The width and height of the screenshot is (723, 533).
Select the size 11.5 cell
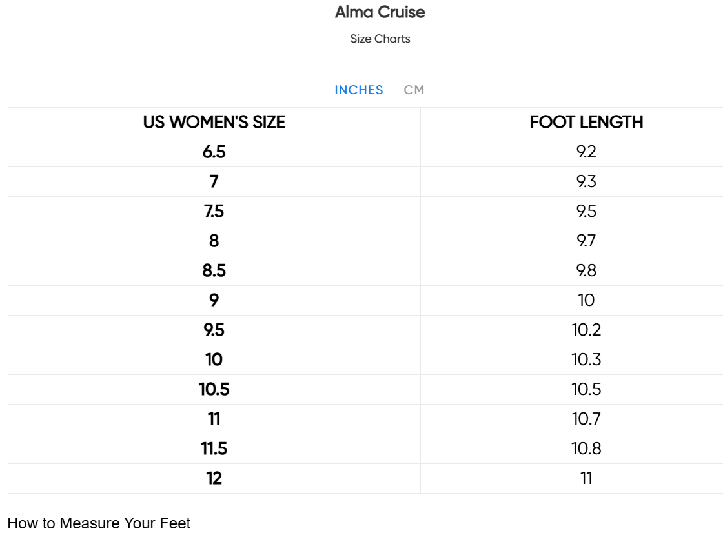click(x=214, y=448)
